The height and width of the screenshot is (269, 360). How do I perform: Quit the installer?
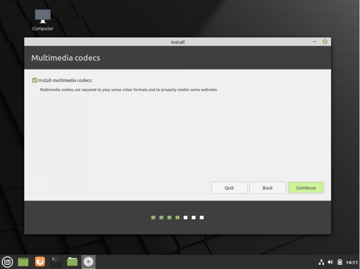click(x=229, y=188)
